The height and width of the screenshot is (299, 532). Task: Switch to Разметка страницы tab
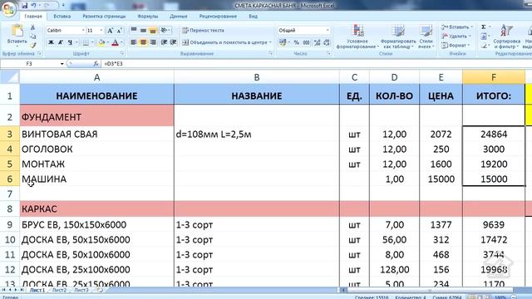tap(104, 17)
